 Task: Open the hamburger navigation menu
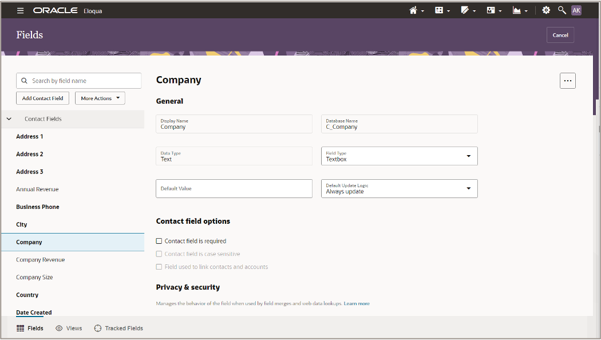pos(21,10)
